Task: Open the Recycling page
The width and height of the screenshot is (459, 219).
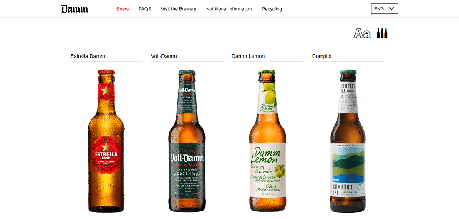Action: 272,9
